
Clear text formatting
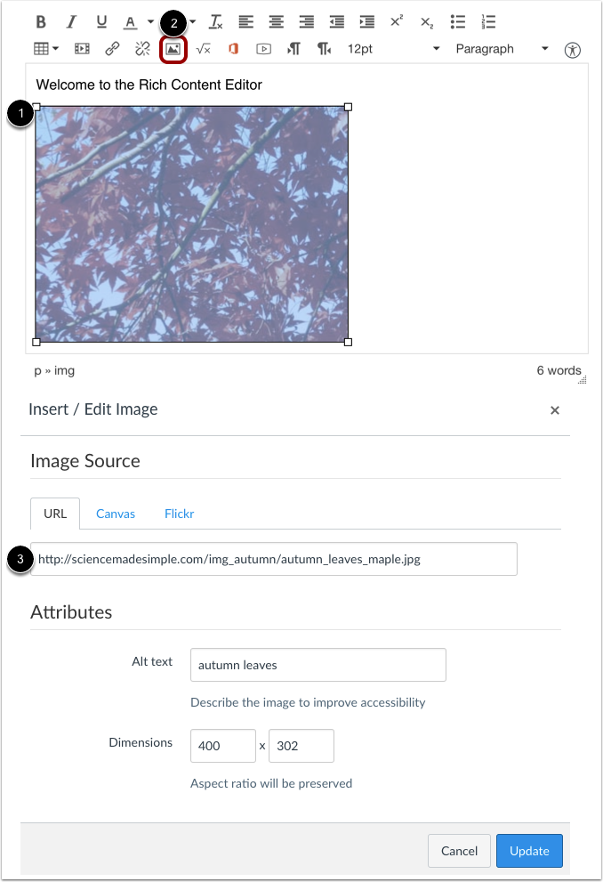pos(216,22)
